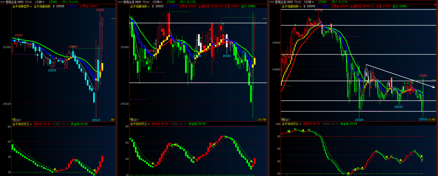
Task: Click the 支撑 25533 value in right chart
Action: point(383,6)
